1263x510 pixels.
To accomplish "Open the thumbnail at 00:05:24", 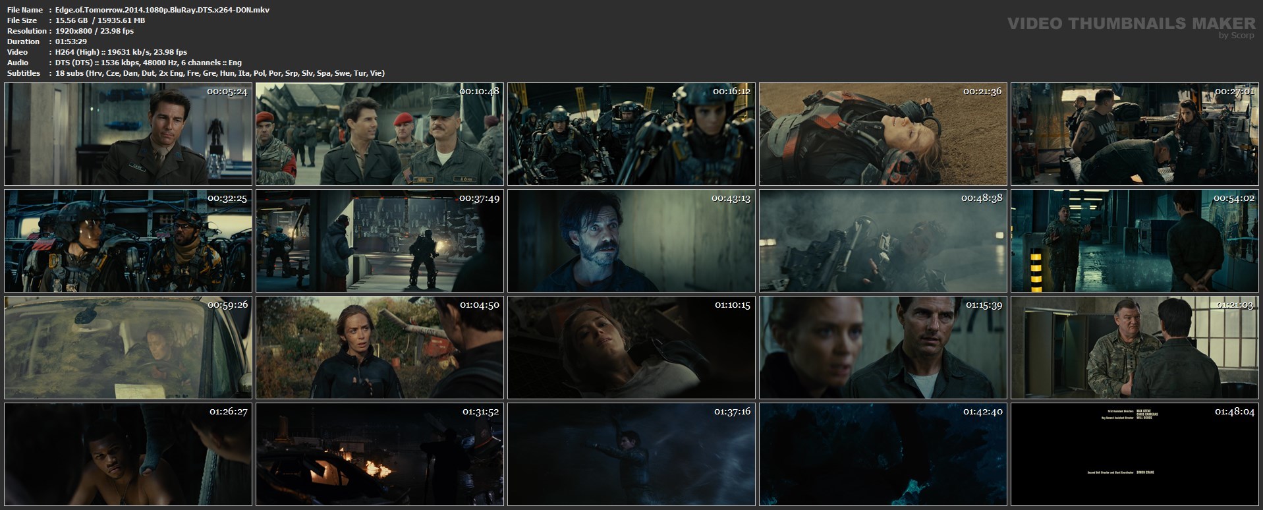I will tap(128, 134).
